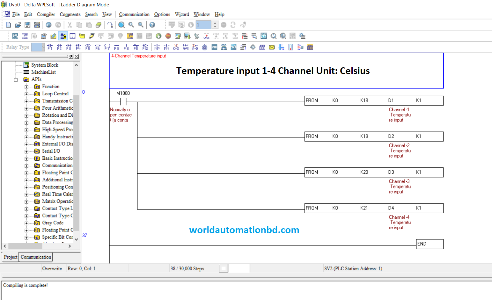Switch to Ladder Diagram Mode icon
This screenshot has width=492, height=300.
(63, 36)
